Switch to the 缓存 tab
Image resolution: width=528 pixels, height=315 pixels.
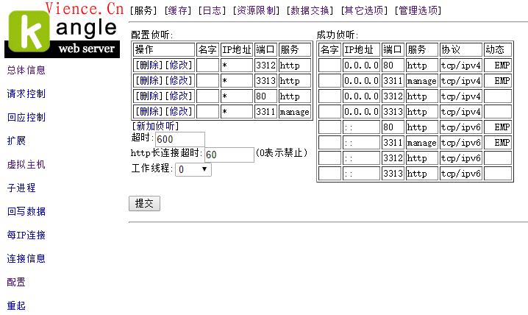tap(179, 10)
